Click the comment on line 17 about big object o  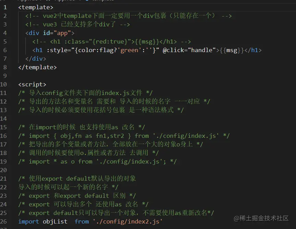[111, 144]
